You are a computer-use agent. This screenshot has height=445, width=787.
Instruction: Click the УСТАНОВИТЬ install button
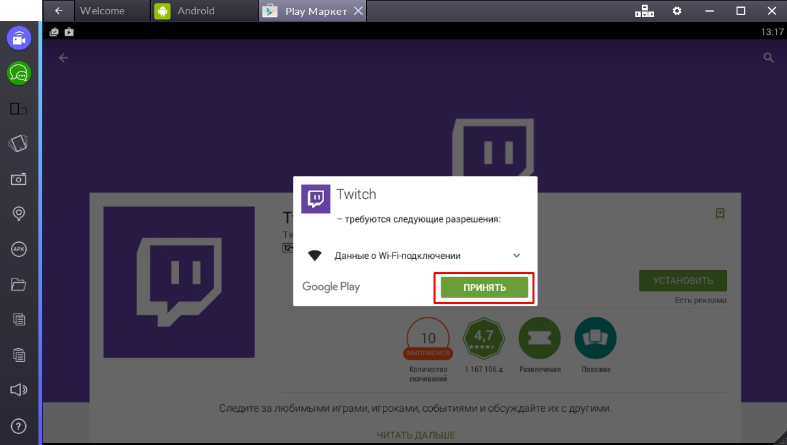pos(683,281)
